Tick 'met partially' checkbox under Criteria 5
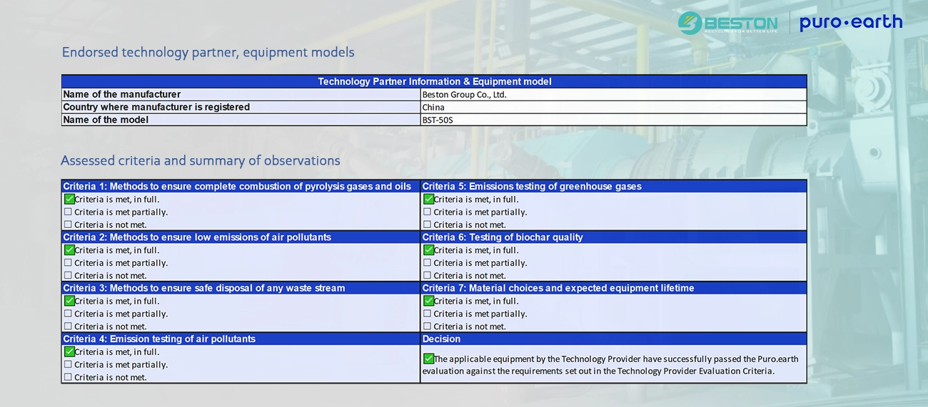 click(428, 212)
